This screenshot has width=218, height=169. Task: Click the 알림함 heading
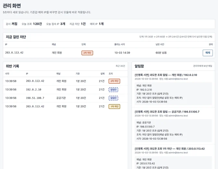pyautogui.click(x=139, y=66)
